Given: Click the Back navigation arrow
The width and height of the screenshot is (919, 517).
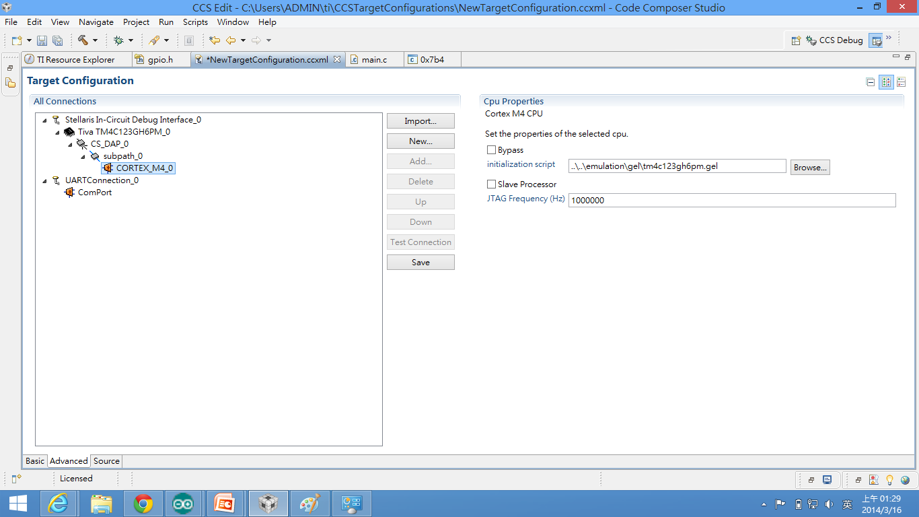Looking at the screenshot, I should [x=231, y=40].
